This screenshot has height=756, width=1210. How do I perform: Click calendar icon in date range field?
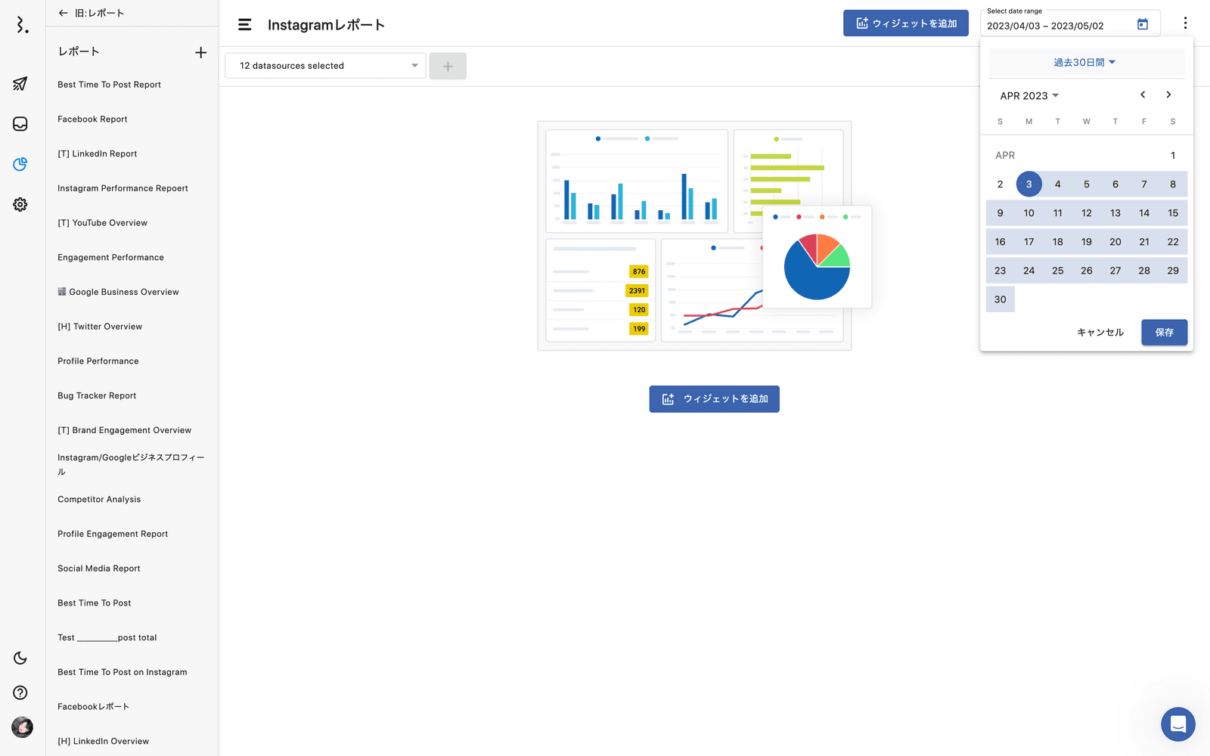(x=1142, y=25)
